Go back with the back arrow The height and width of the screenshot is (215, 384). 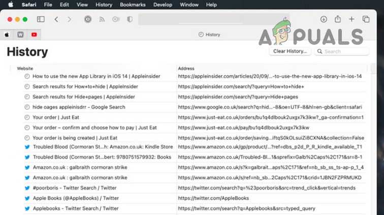[x=56, y=19]
